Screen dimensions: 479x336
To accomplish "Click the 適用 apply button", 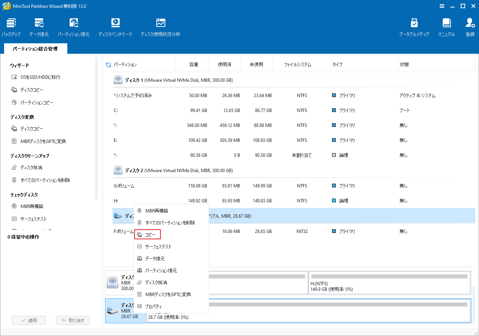I will (28, 320).
